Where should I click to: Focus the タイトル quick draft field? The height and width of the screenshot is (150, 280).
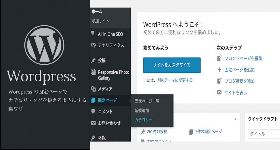point(264,134)
